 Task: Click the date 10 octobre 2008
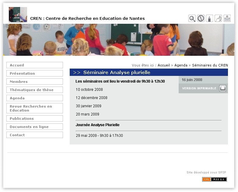(89, 90)
